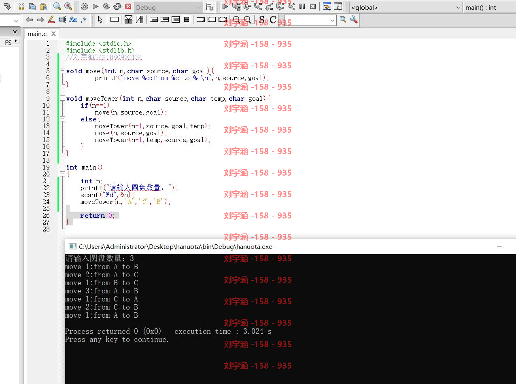
Task: Click the Stop debugger icon
Action: point(313,6)
